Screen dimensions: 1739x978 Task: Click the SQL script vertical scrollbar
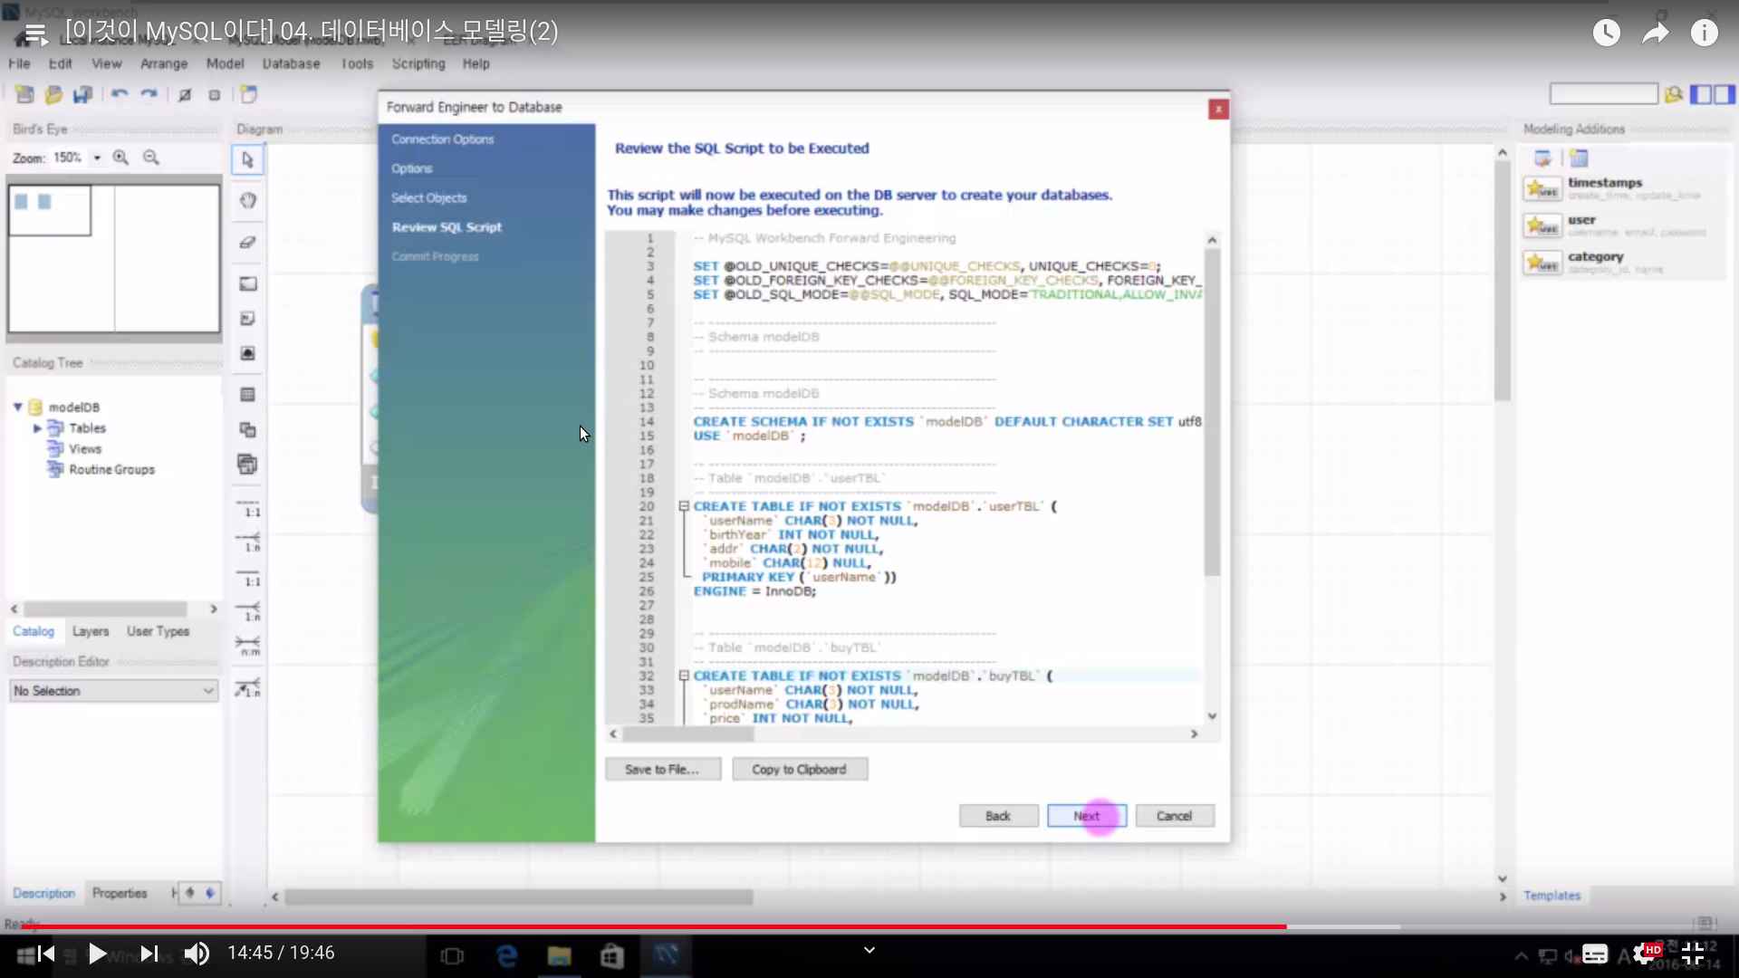1212,413
